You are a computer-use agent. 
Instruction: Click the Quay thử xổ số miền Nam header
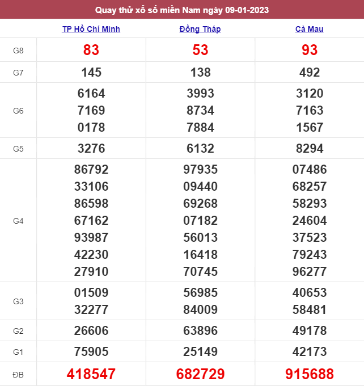182,10
